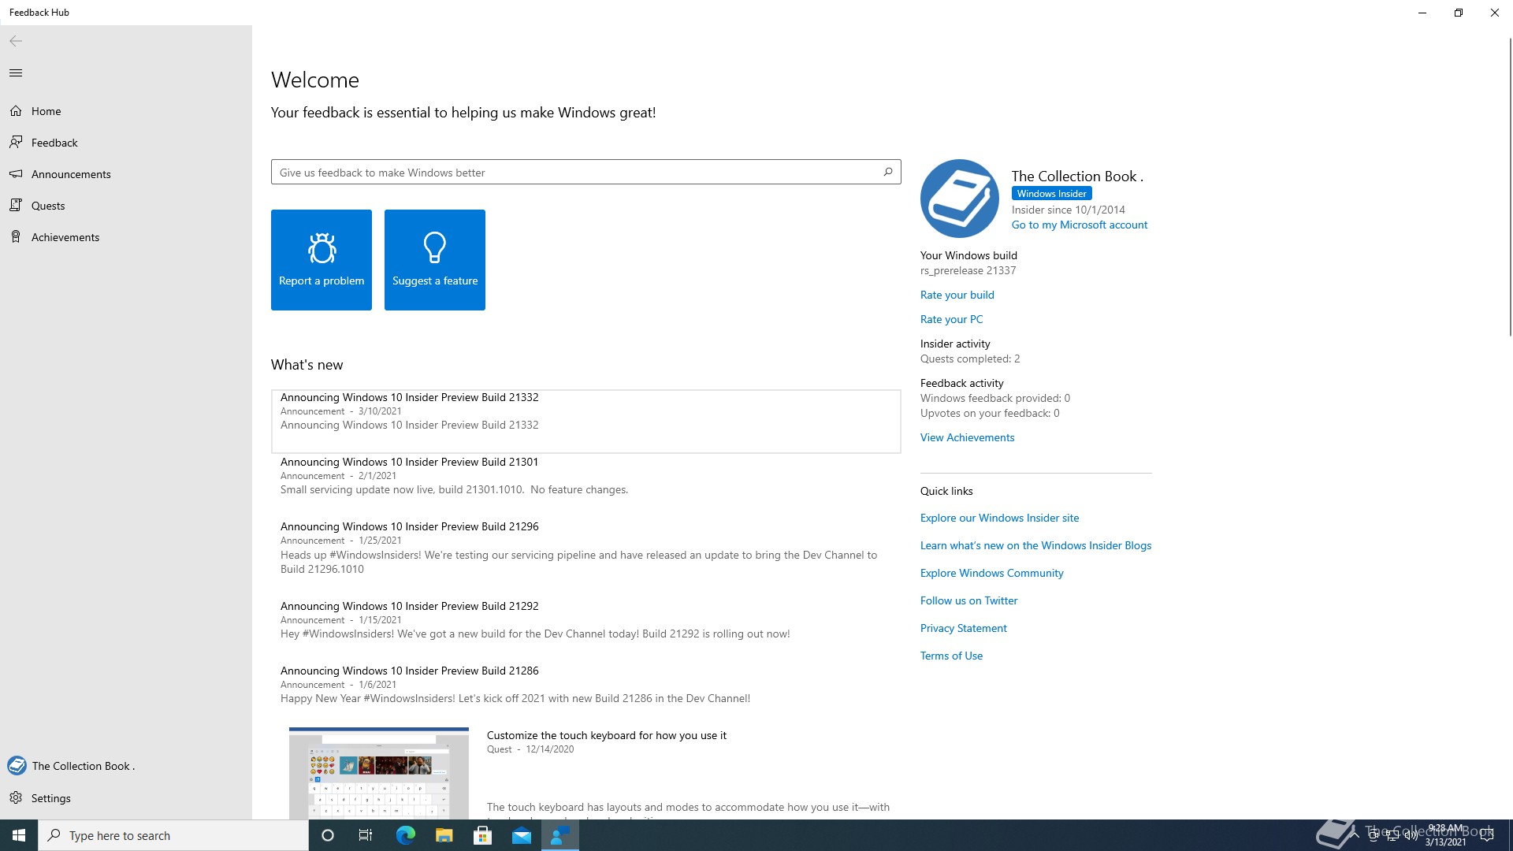Open Settings in the sidebar
1513x851 pixels.
[x=51, y=798]
